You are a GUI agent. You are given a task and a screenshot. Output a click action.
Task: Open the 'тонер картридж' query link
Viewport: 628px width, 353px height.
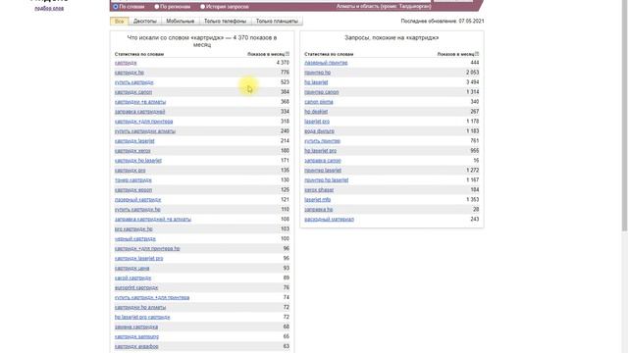click(x=133, y=180)
